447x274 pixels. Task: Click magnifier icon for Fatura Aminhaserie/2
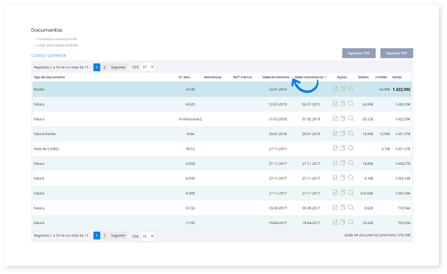[351, 119]
